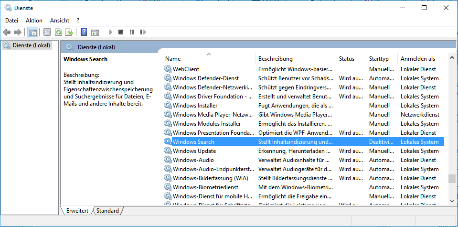Click Dienste gear icon in title bar
Viewport: 458px width, 227px height.
8,8
